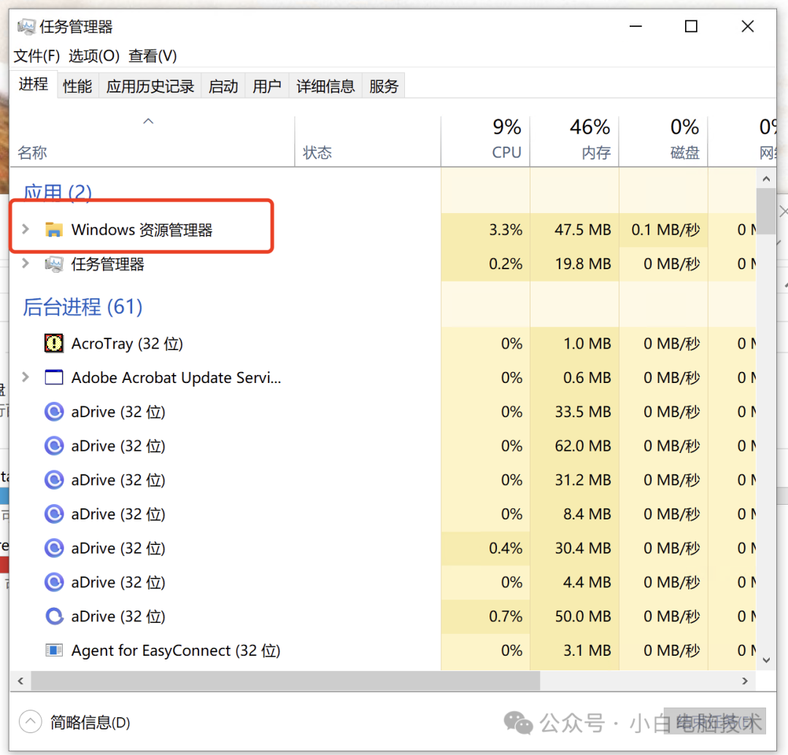
Task: Click the 简略信息(D) link
Action: pyautogui.click(x=90, y=722)
